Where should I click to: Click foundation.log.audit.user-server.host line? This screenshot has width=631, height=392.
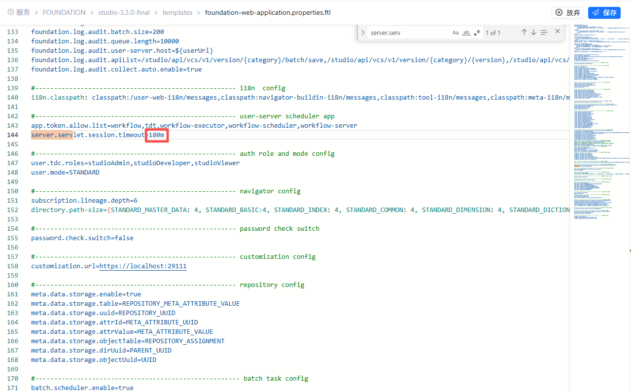click(122, 51)
